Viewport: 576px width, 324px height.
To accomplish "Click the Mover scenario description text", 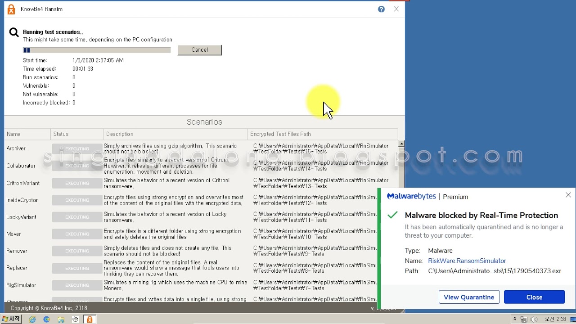I will tap(172, 234).
